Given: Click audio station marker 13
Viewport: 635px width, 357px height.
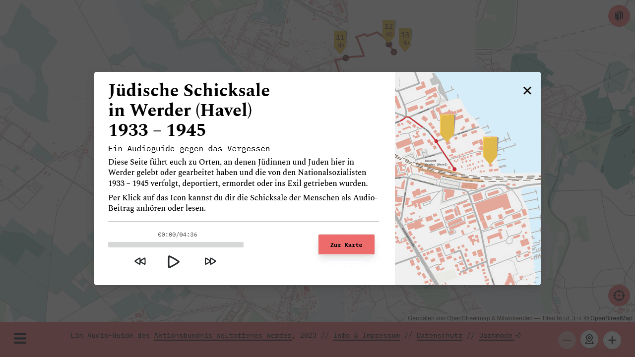Looking at the screenshot, I should click(405, 36).
